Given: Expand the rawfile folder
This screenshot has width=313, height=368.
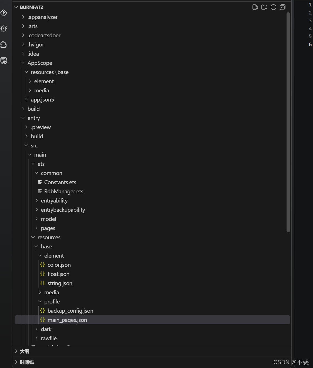Looking at the screenshot, I should pyautogui.click(x=36, y=338).
